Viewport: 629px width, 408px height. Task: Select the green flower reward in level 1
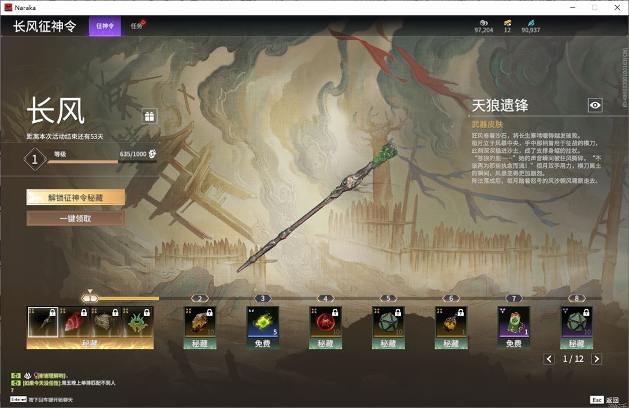coord(137,322)
